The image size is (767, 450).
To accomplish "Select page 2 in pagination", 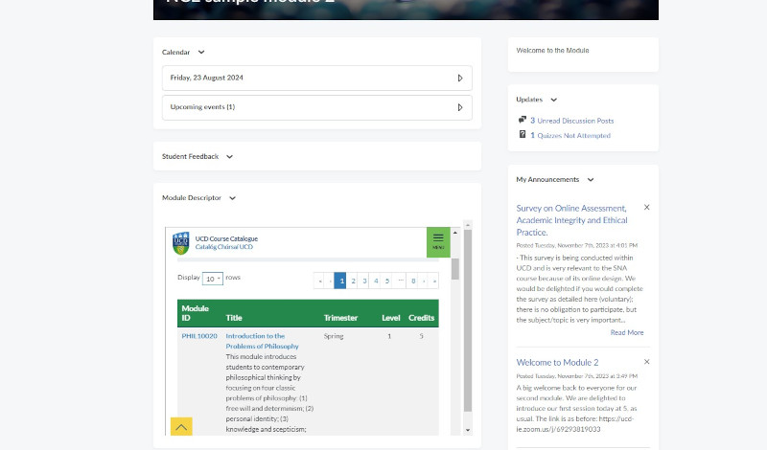I will point(353,281).
